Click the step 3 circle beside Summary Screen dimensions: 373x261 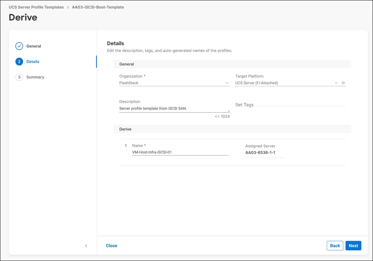[x=19, y=77]
